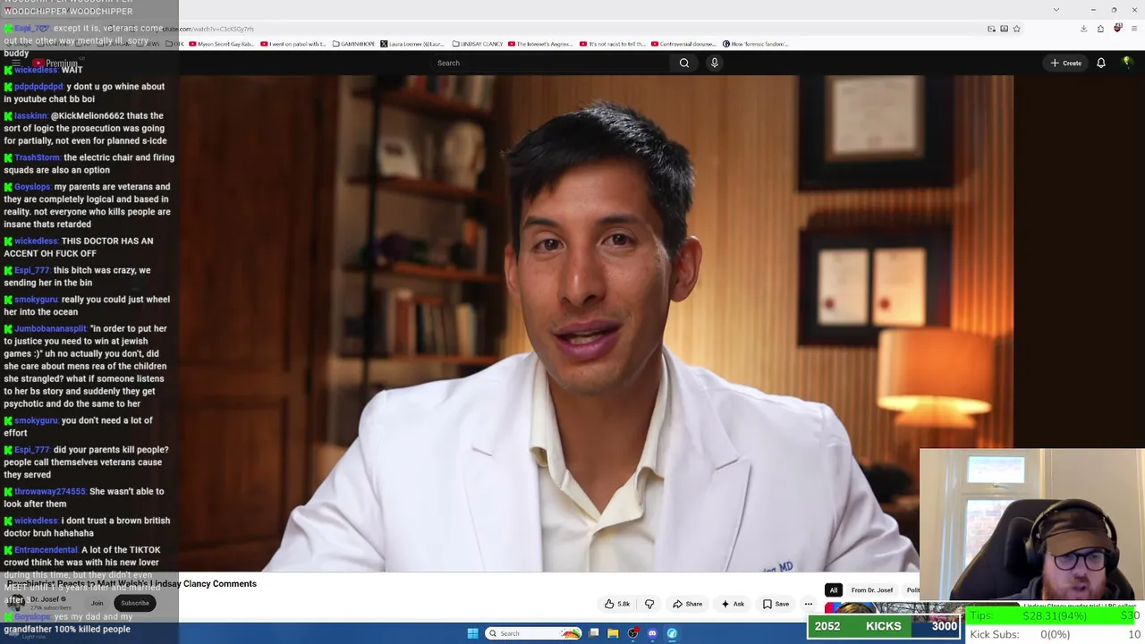Share the video
Viewport: 1145px width, 644px height.
688,604
